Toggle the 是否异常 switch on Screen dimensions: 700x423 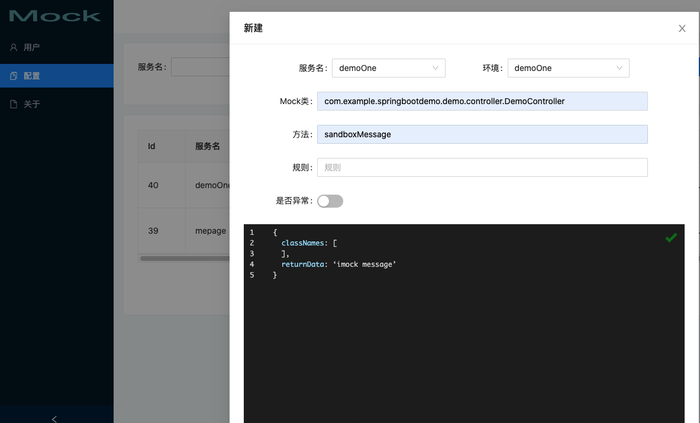pyautogui.click(x=330, y=201)
